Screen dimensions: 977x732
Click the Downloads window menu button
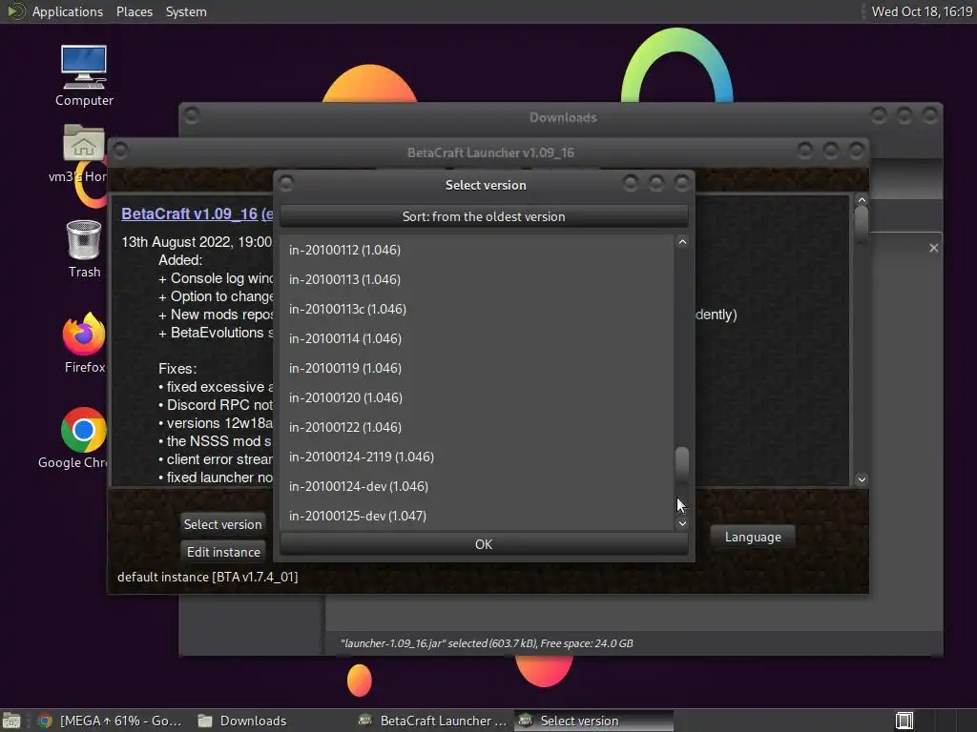(192, 115)
